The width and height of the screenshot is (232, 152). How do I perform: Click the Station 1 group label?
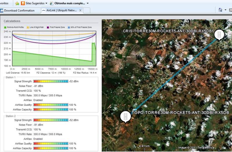10,77
